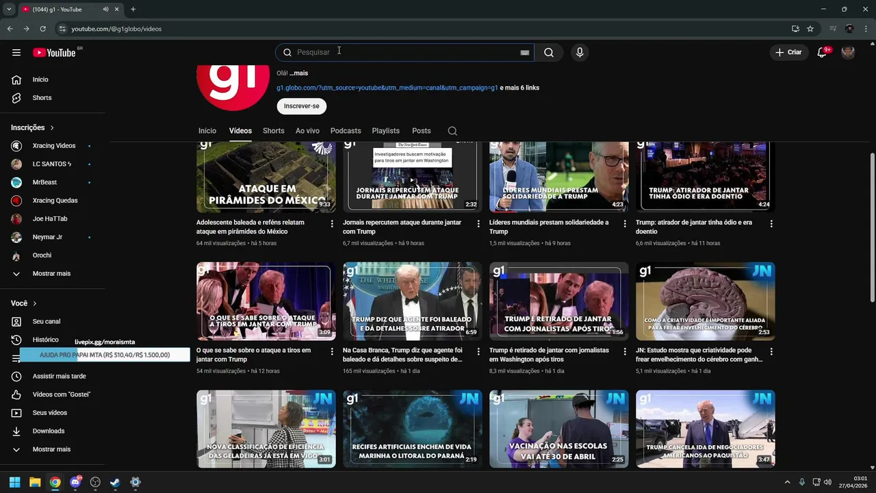Search within the channel magnifier icon

[452, 131]
